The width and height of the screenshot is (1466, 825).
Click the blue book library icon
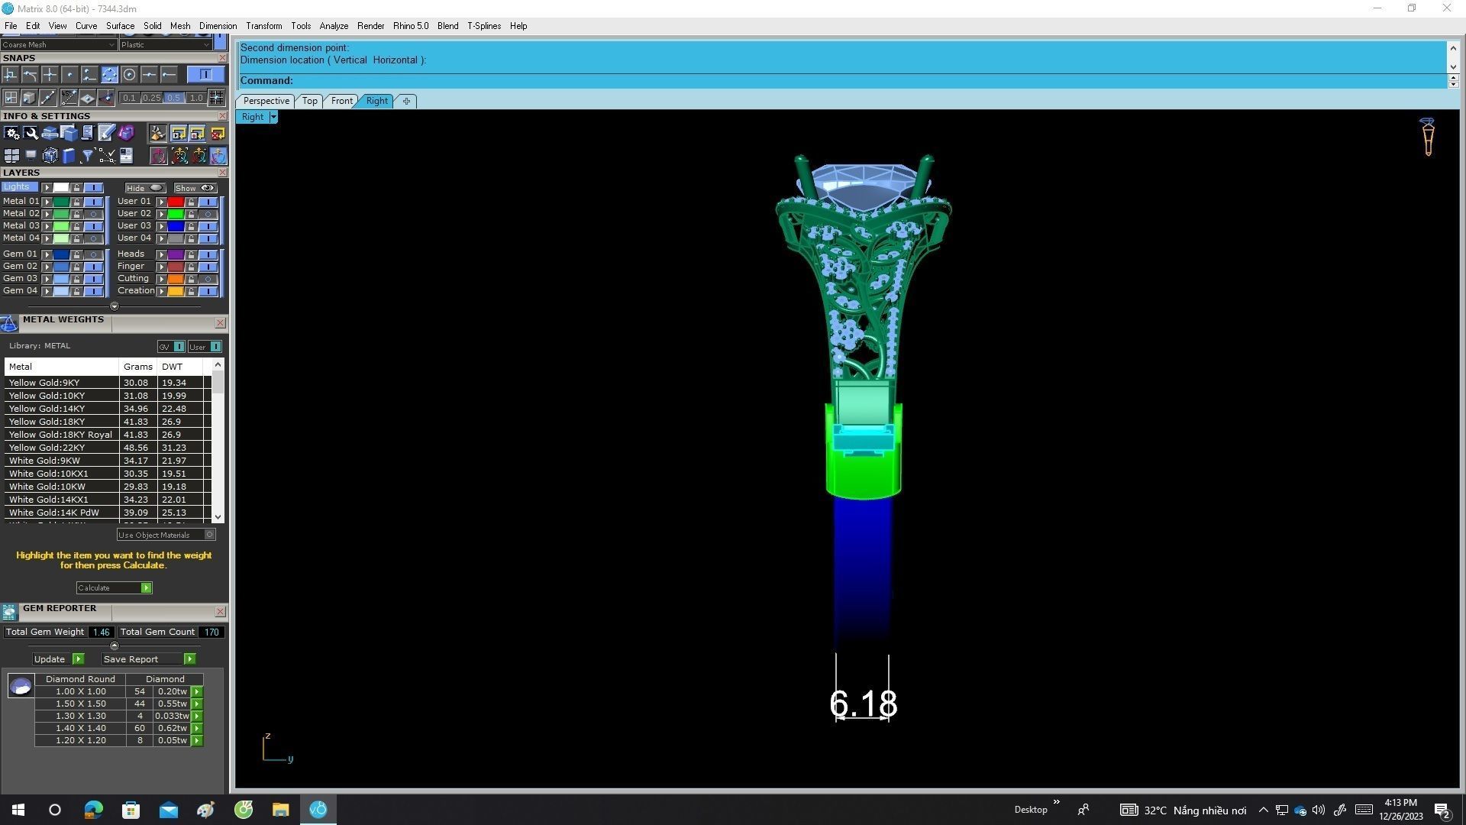pyautogui.click(x=69, y=157)
